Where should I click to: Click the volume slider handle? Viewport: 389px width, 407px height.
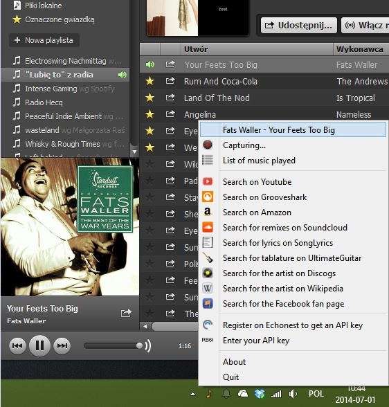(x=139, y=345)
